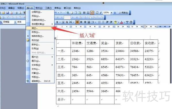Expand the 文本框(X) submenu

click(40, 65)
